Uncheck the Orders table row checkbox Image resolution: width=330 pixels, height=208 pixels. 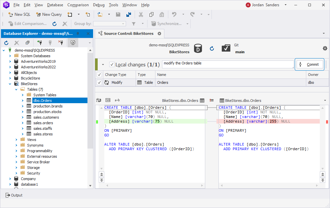pos(99,82)
